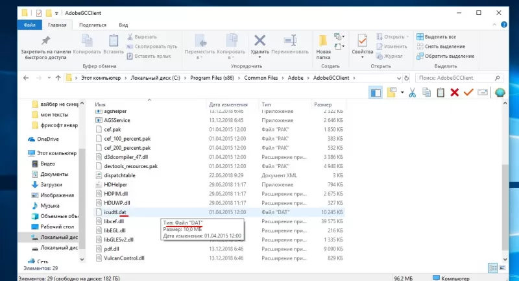Open the Вид ribbon tab

(x=123, y=25)
